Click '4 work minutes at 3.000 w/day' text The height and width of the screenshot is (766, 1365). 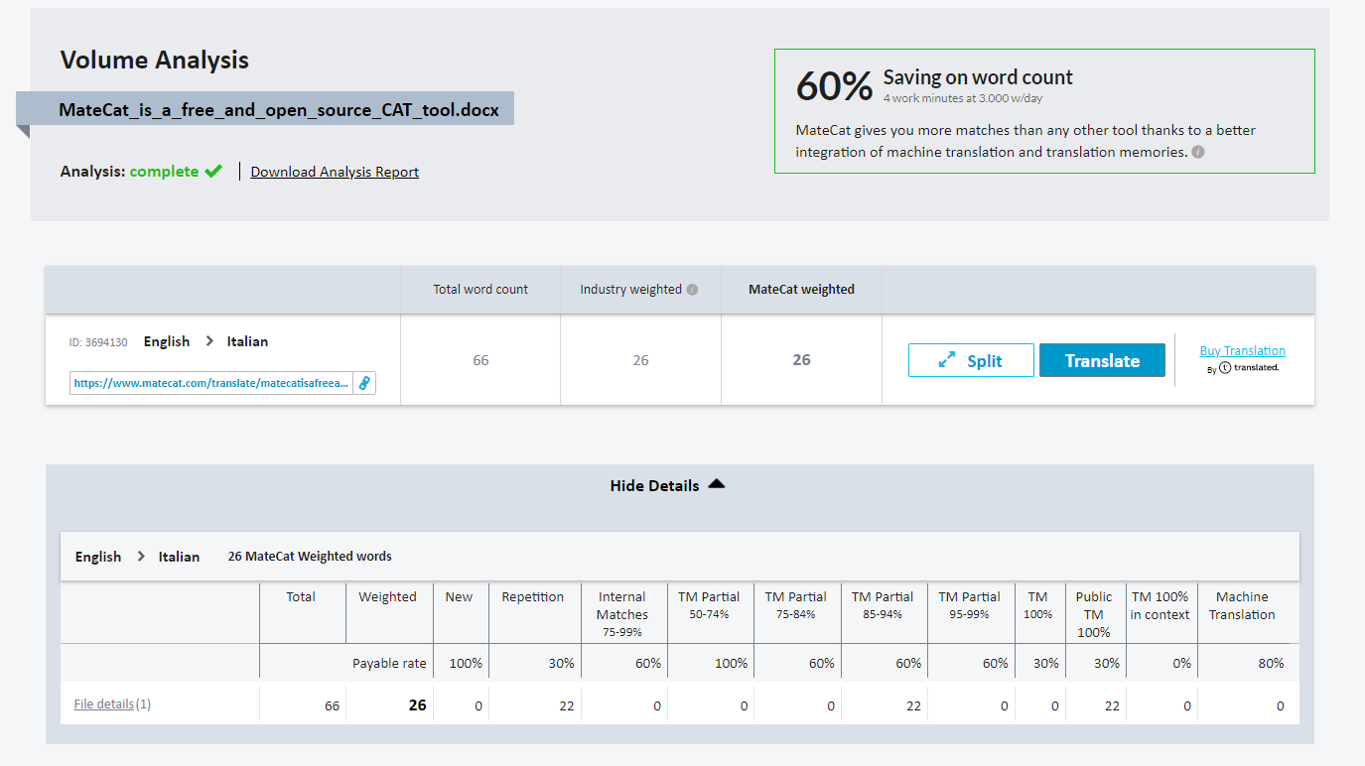point(963,98)
